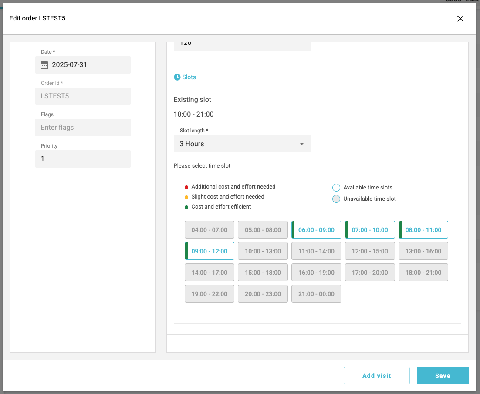Click the unavailable 04:00 - 07:00 slot
The image size is (480, 394).
click(x=210, y=230)
